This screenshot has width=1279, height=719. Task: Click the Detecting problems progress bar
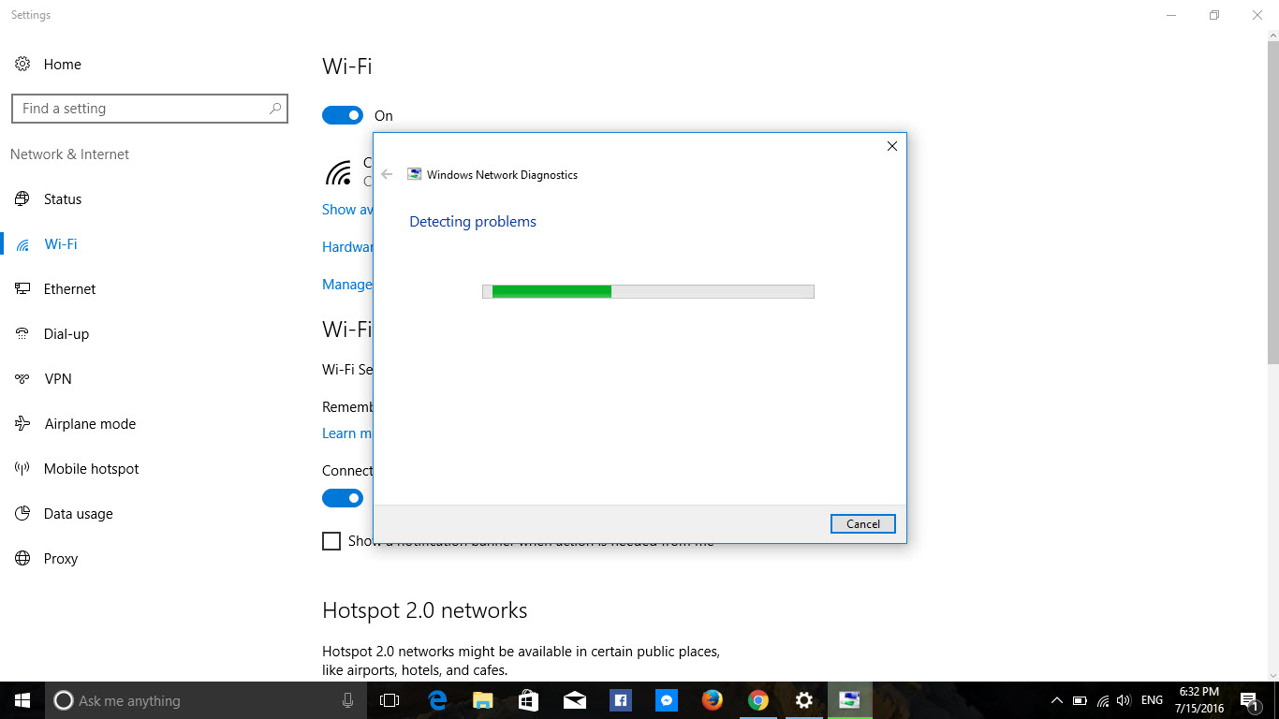pyautogui.click(x=648, y=291)
